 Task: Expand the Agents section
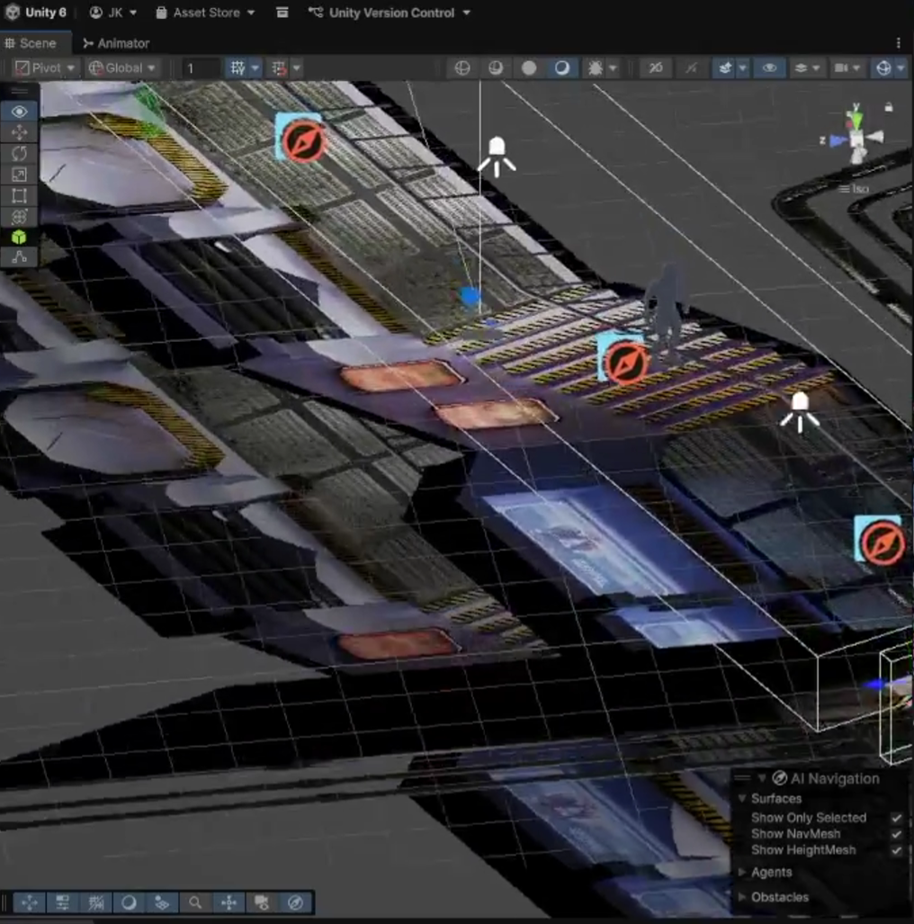click(x=771, y=872)
